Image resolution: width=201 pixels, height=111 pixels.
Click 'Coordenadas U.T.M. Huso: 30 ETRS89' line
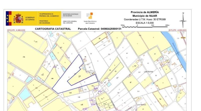pyautogui.click(x=145, y=19)
